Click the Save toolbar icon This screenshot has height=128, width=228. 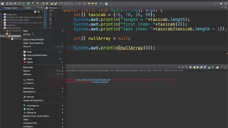pyautogui.click(x=7, y=4)
